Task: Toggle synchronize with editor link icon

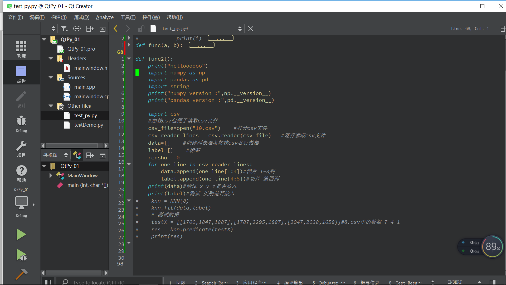Action: pos(77,29)
